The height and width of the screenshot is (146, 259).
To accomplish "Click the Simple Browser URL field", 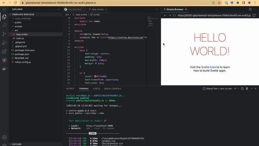I will (x=214, y=15).
